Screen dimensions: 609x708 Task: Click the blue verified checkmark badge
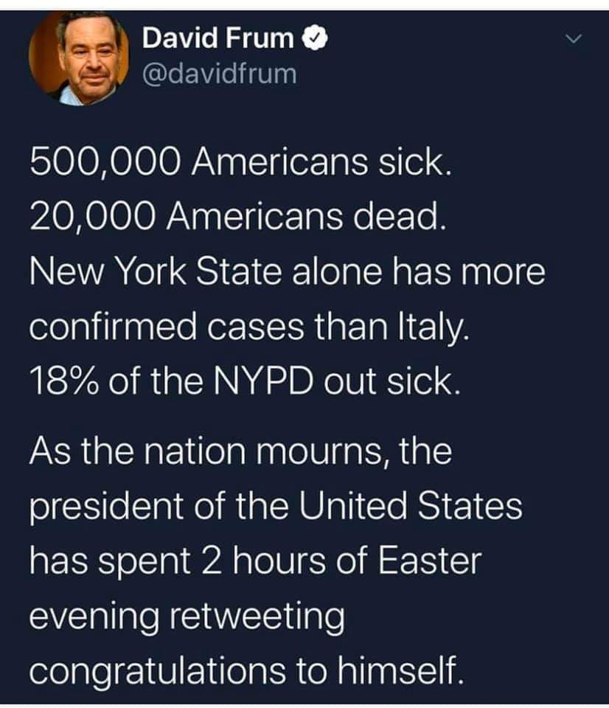(x=316, y=38)
